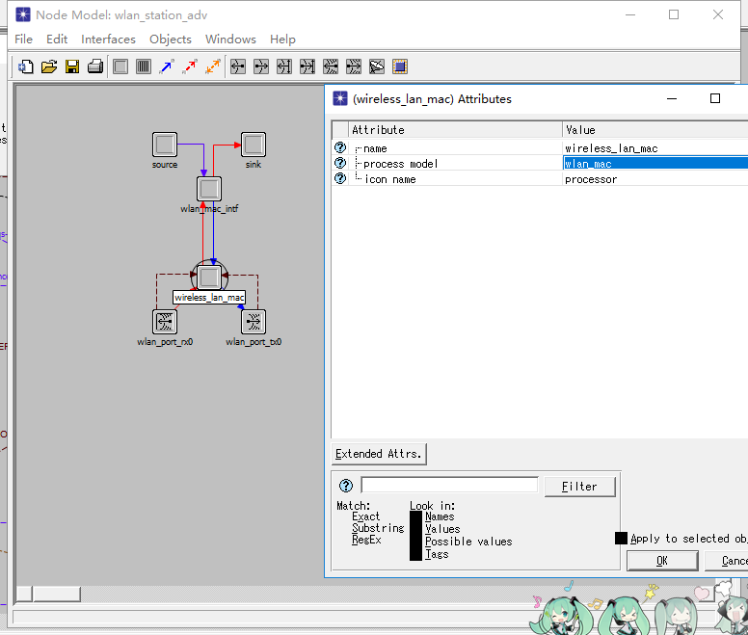Select the Point-to-Point Transmitter tool
Image resolution: width=748 pixels, height=635 pixels.
(261, 66)
